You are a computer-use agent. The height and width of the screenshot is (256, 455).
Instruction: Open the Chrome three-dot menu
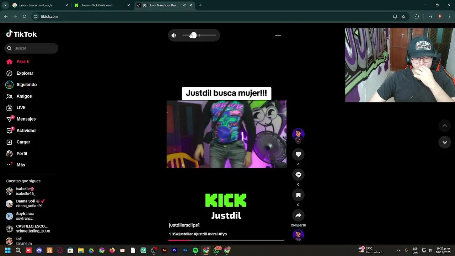coord(449,16)
